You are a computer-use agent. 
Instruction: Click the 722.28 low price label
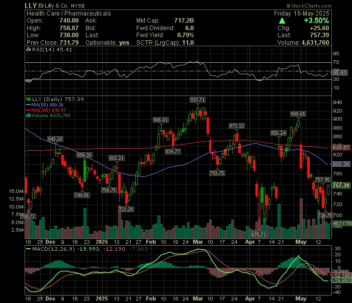tap(126, 209)
